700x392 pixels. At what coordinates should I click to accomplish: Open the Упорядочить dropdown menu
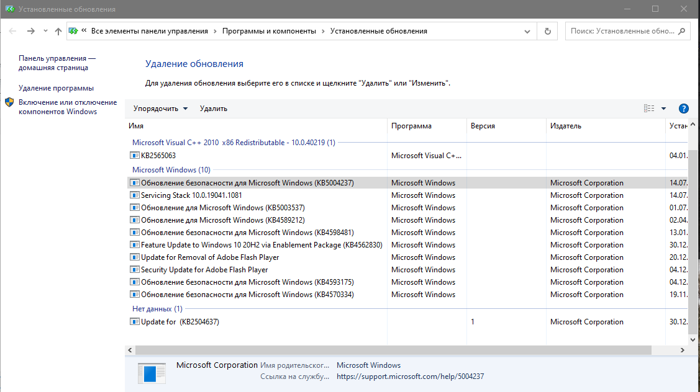point(160,109)
